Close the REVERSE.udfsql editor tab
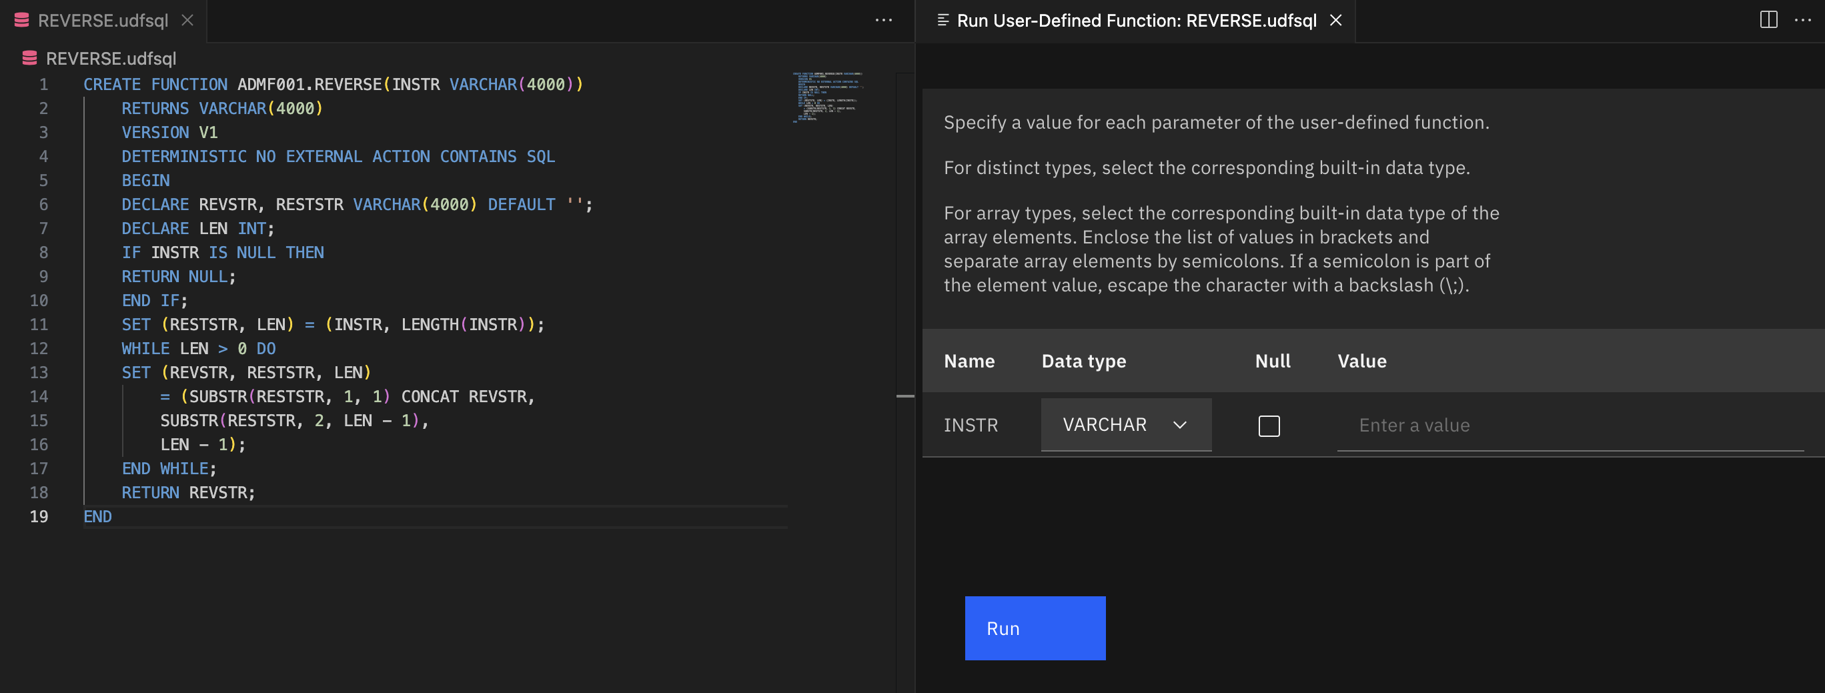This screenshot has height=693, width=1825. click(187, 21)
